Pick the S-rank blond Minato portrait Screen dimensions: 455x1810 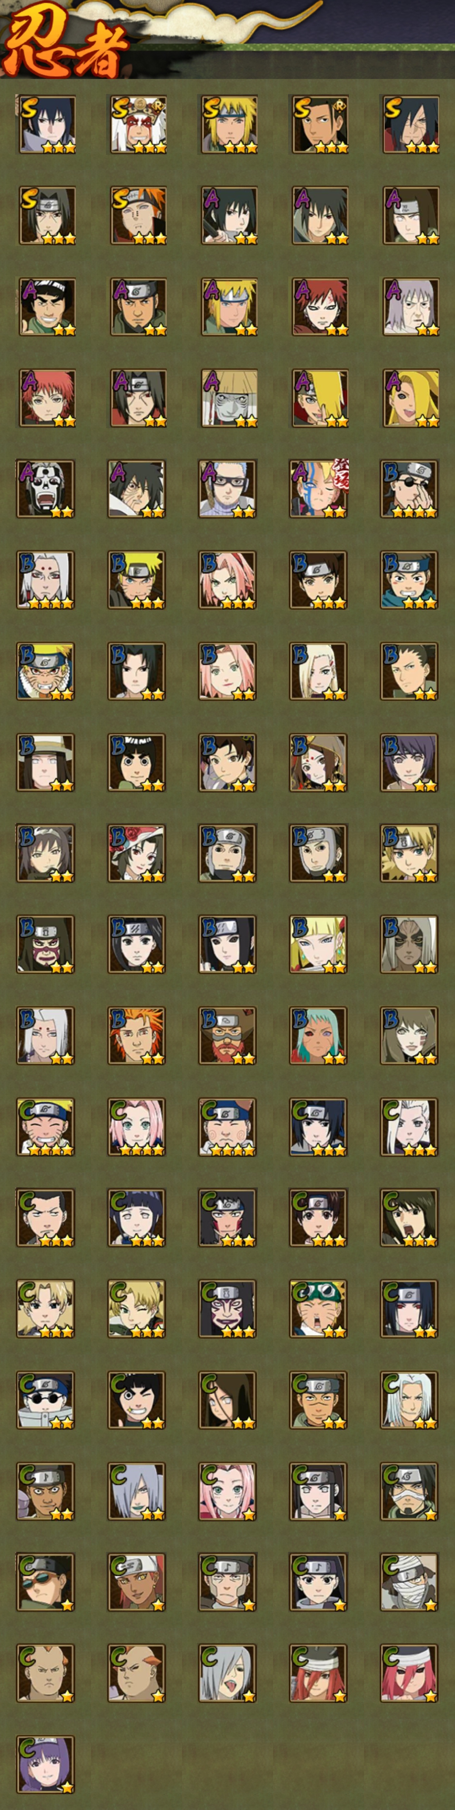click(228, 125)
